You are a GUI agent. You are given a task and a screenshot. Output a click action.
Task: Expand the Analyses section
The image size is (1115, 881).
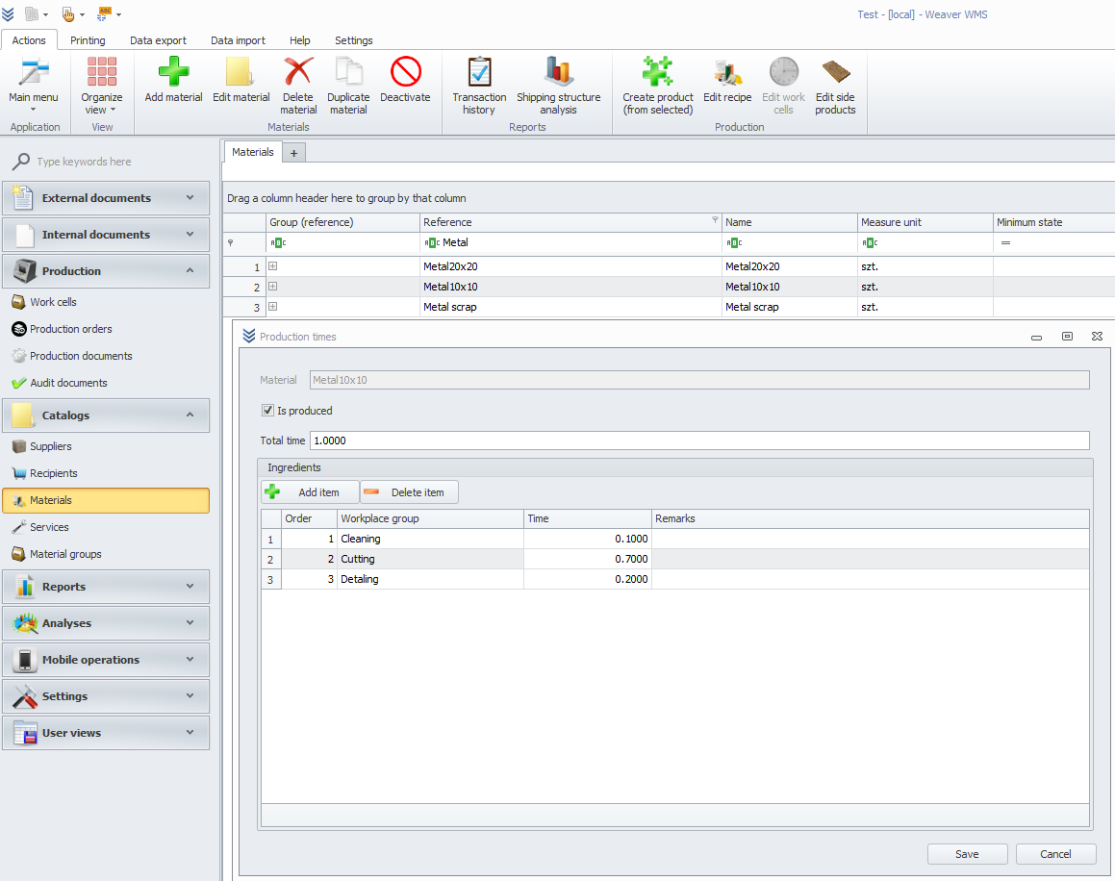click(x=106, y=623)
